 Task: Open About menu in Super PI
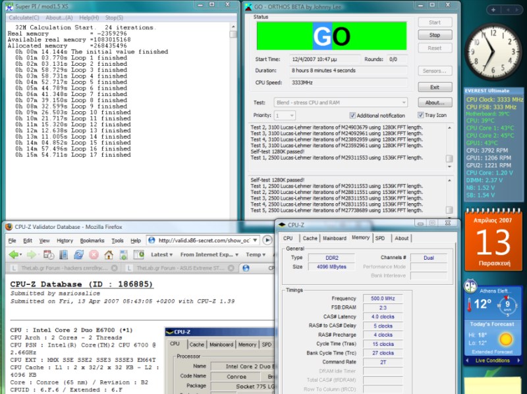(x=59, y=18)
